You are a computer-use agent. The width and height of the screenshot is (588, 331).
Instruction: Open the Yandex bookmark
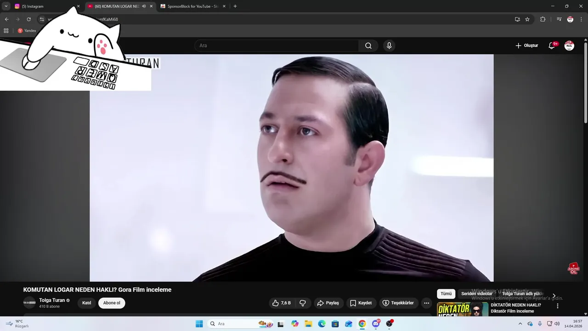pos(27,31)
